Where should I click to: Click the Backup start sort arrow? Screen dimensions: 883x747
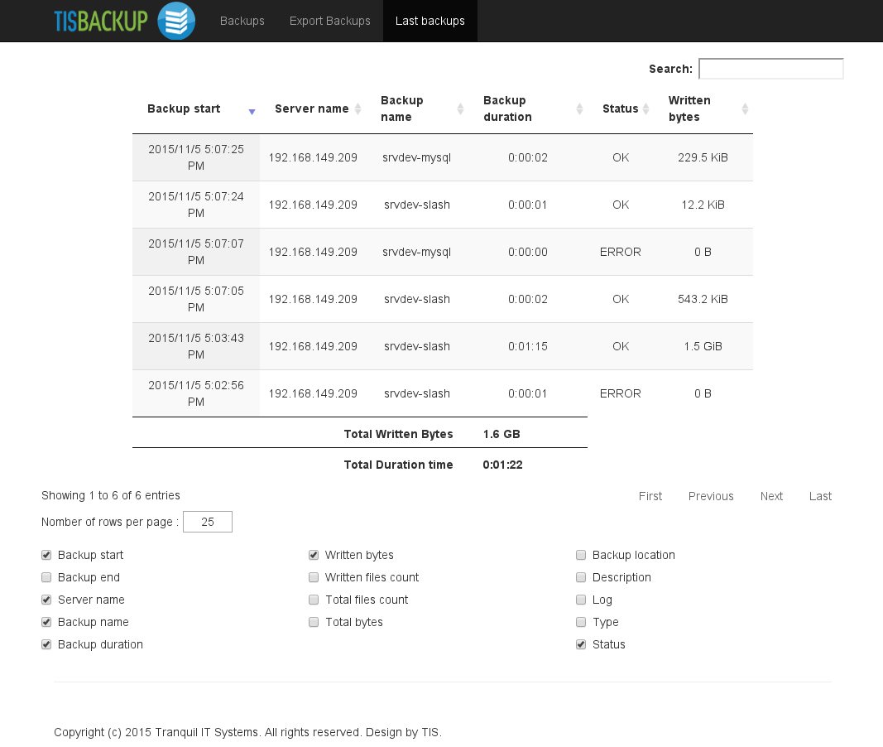252,111
